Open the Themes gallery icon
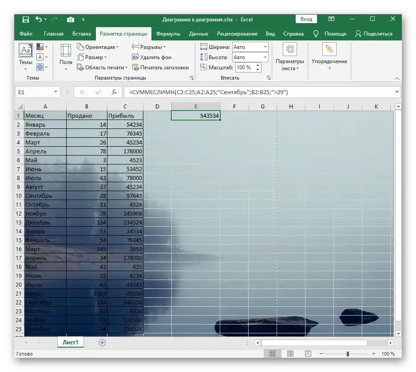 25,50
